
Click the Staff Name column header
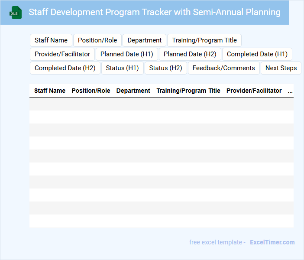pyautogui.click(x=50, y=91)
